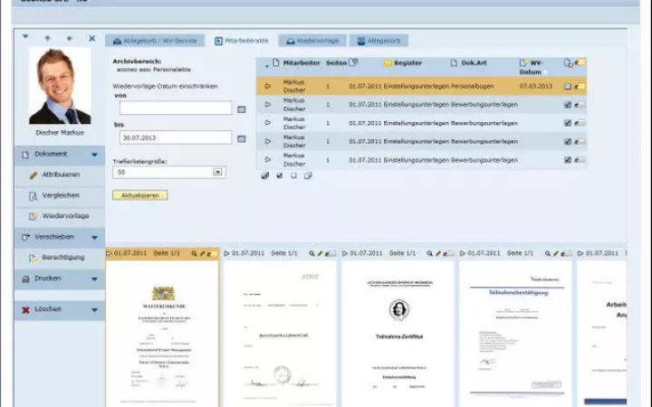Open the Trefferlistengröße dropdown

tap(217, 172)
